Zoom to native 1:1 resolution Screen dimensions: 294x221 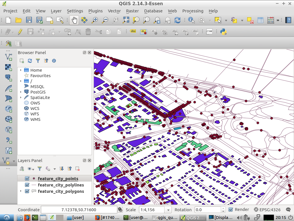click(115, 20)
